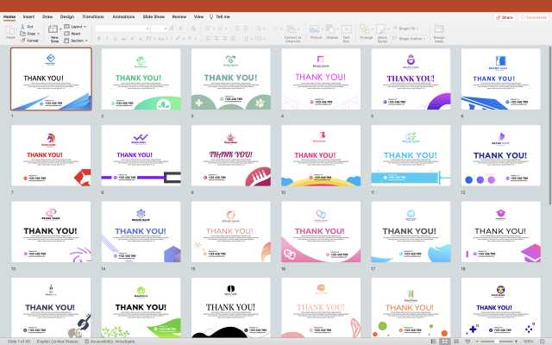Switch to the Slide Show tab
This screenshot has width=552, height=345.
154,16
